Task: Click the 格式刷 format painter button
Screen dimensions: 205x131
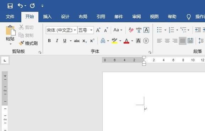Action: 28,43
